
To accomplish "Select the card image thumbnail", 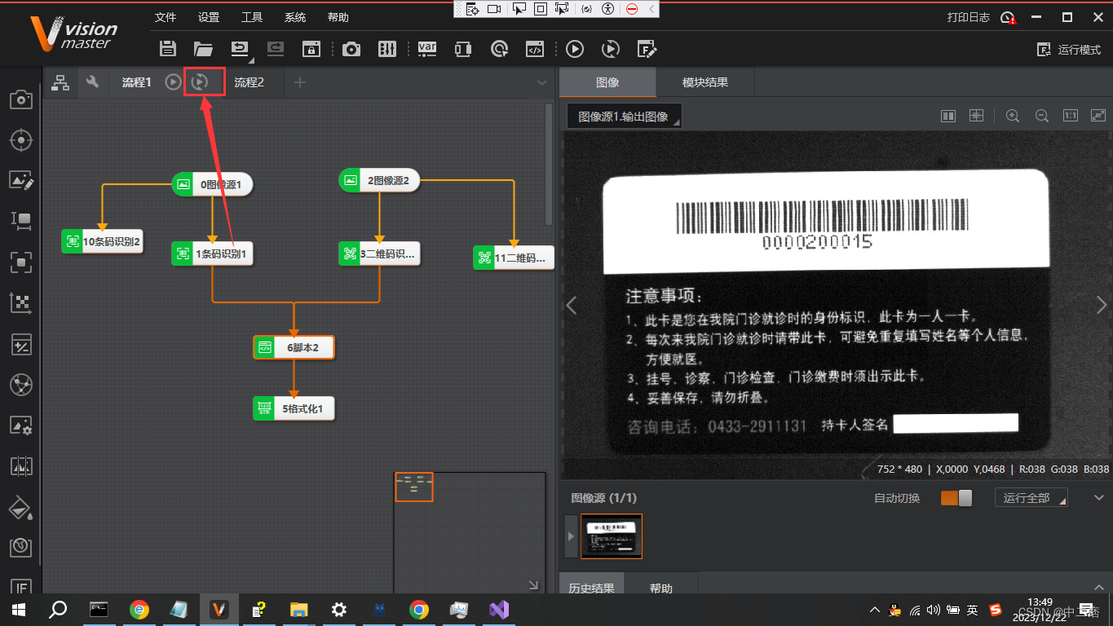I will (611, 536).
